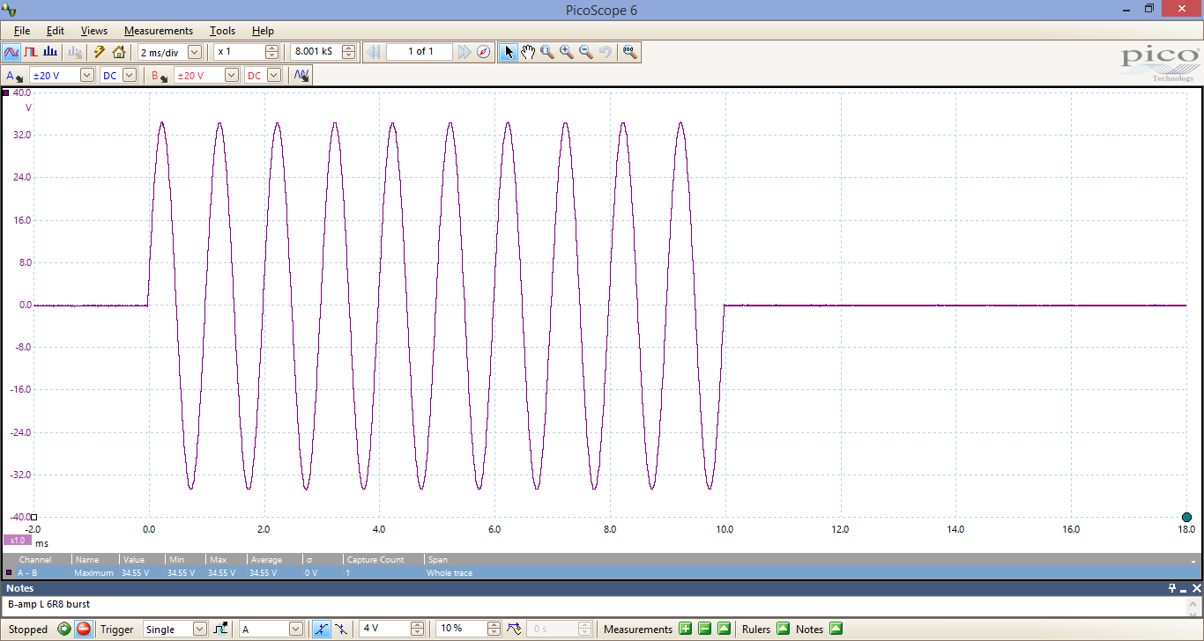1204x641 pixels.
Task: Toggle the Rulers legend button
Action: coord(783,629)
